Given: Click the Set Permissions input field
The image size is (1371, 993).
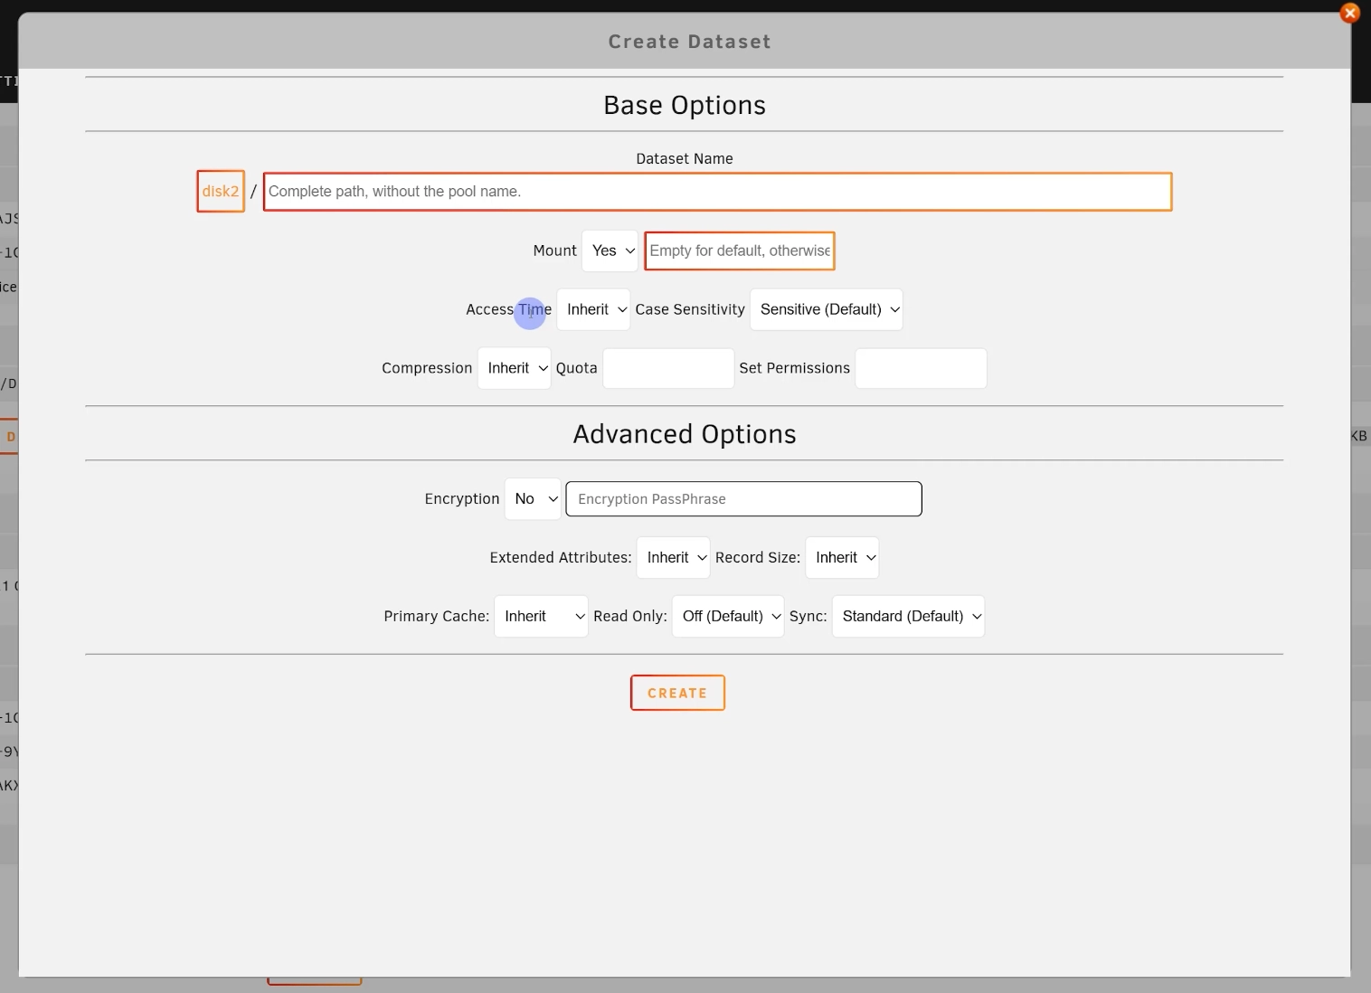Looking at the screenshot, I should coord(921,368).
